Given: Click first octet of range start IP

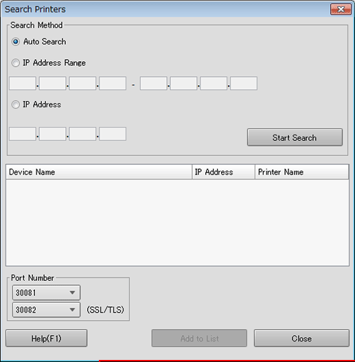Looking at the screenshot, I should tap(23, 83).
